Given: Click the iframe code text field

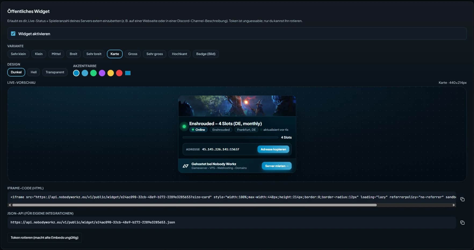Looking at the screenshot, I should tap(232, 197).
